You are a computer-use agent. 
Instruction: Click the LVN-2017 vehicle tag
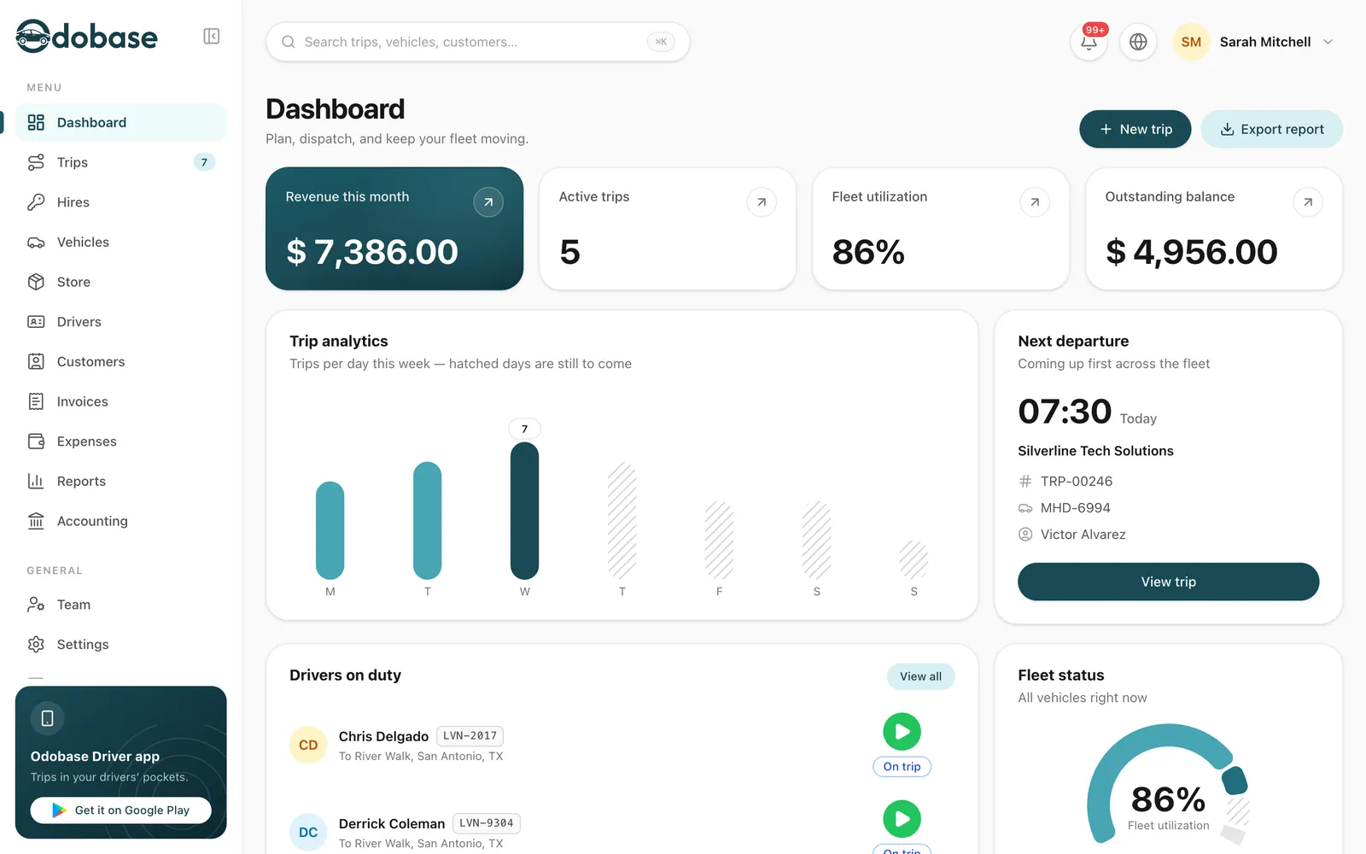[470, 736]
